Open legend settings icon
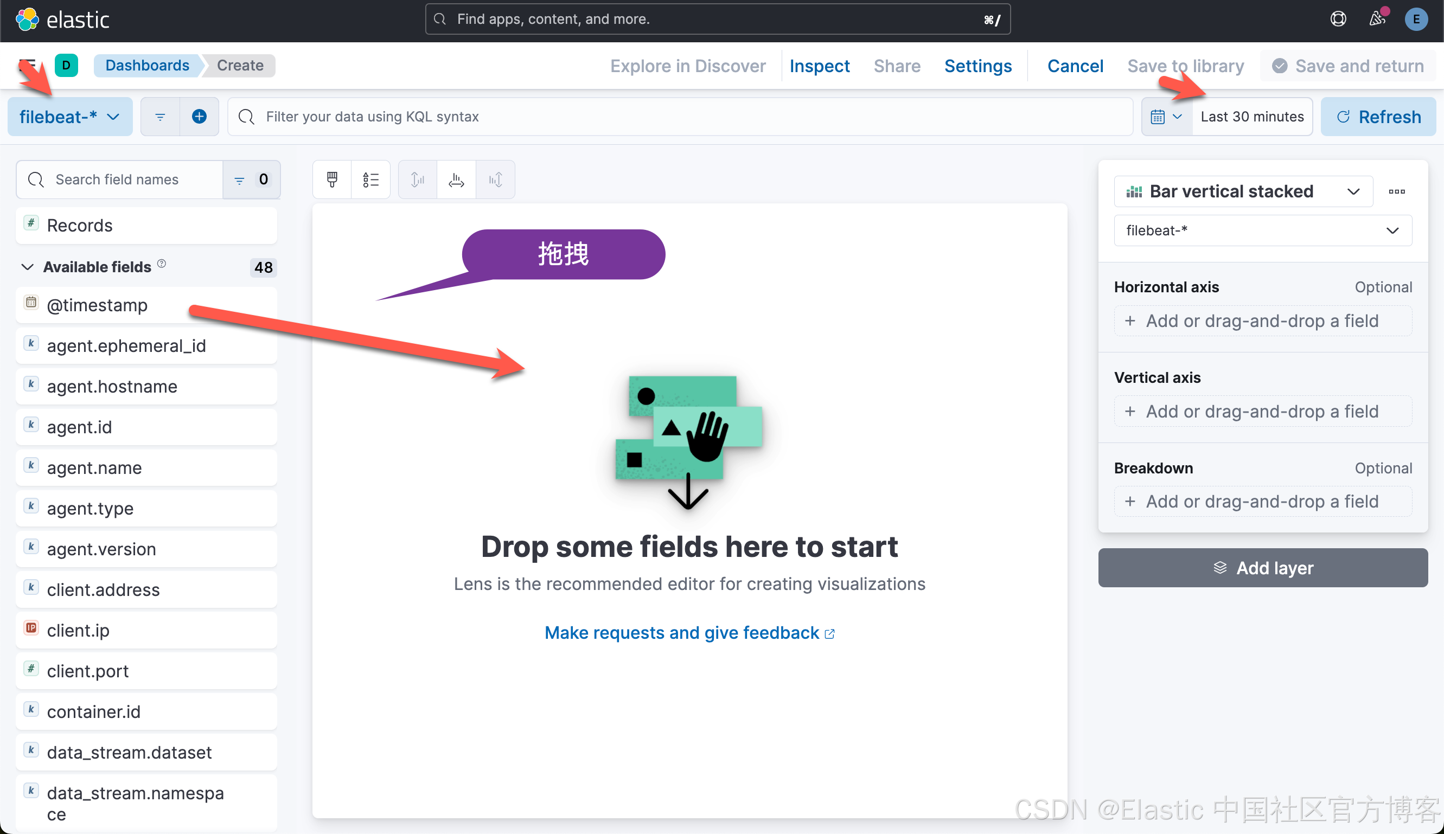Viewport: 1444px width, 834px height. (x=370, y=179)
